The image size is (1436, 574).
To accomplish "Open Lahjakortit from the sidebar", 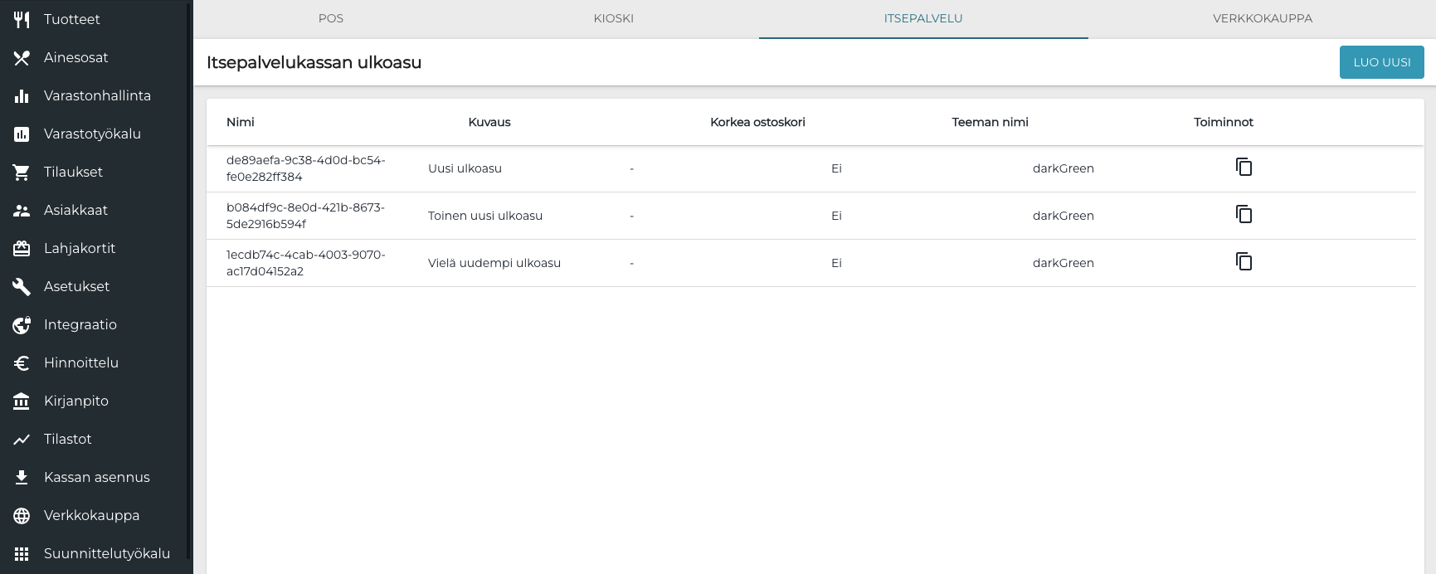I will coord(95,248).
